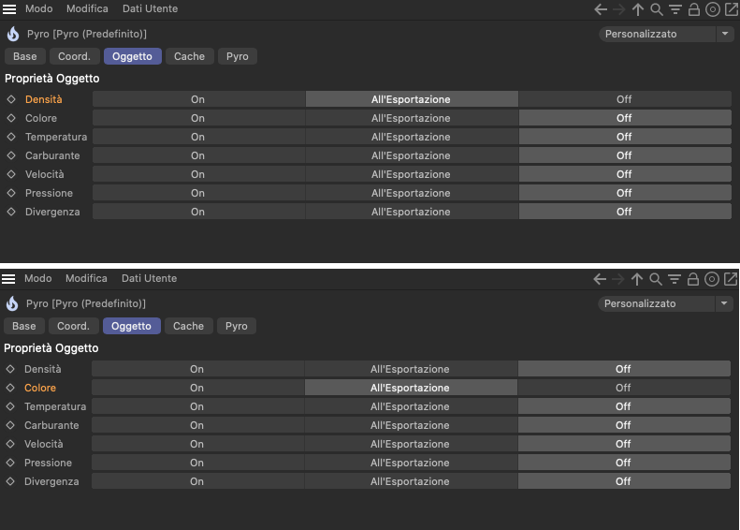
Task: Click forward arrow in upper panel toolbar
Action: [618, 9]
